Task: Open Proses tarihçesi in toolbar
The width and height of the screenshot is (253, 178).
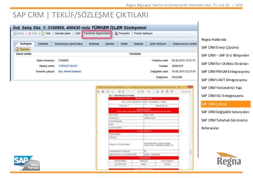Action: coord(143,33)
